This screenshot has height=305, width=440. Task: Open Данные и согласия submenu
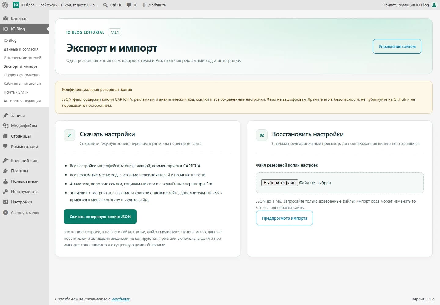click(21, 49)
